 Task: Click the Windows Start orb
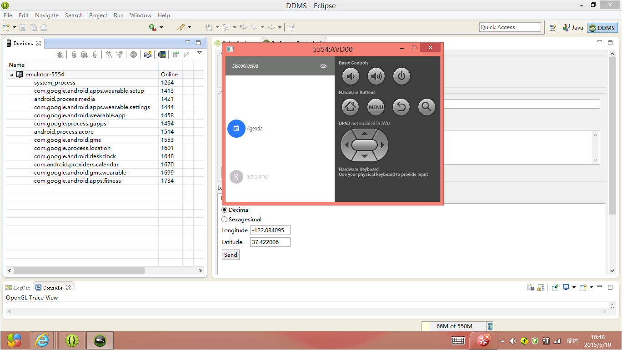[x=14, y=340]
